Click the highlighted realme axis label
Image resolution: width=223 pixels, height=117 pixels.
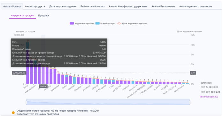click(43, 86)
